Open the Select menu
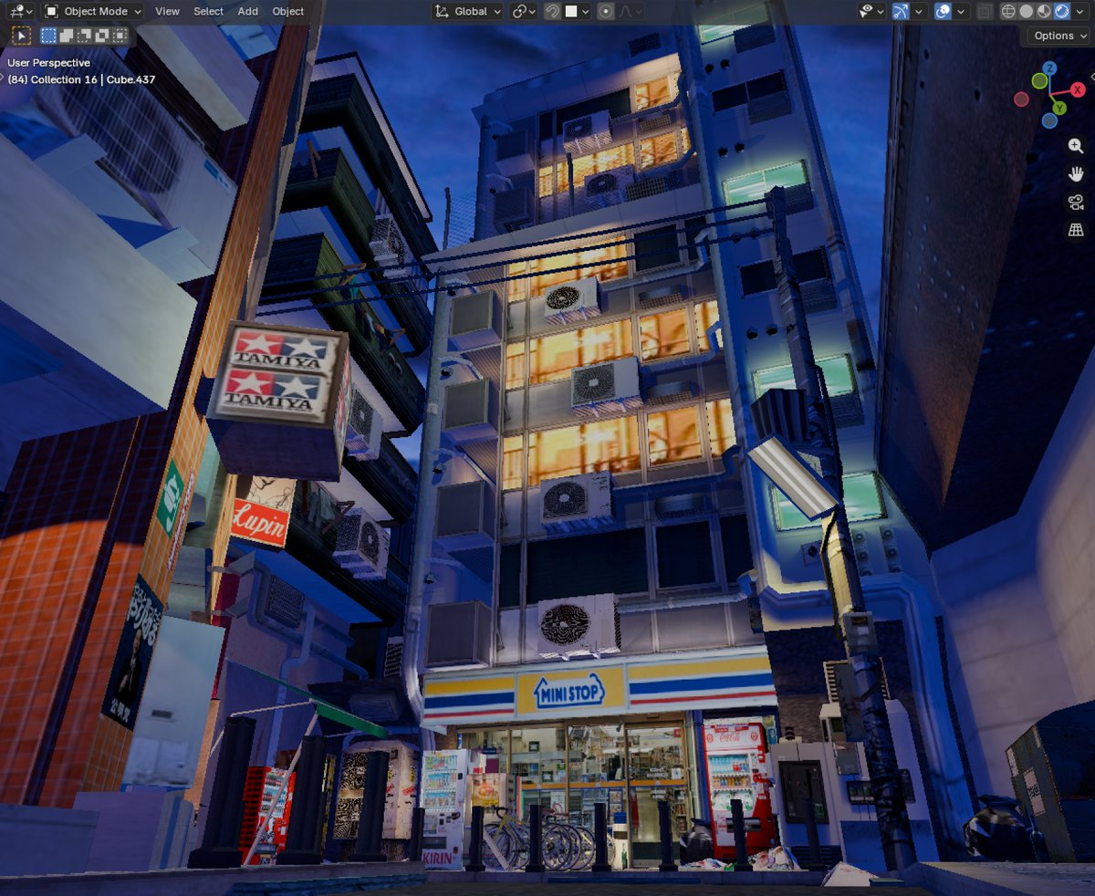The height and width of the screenshot is (896, 1095). [208, 11]
